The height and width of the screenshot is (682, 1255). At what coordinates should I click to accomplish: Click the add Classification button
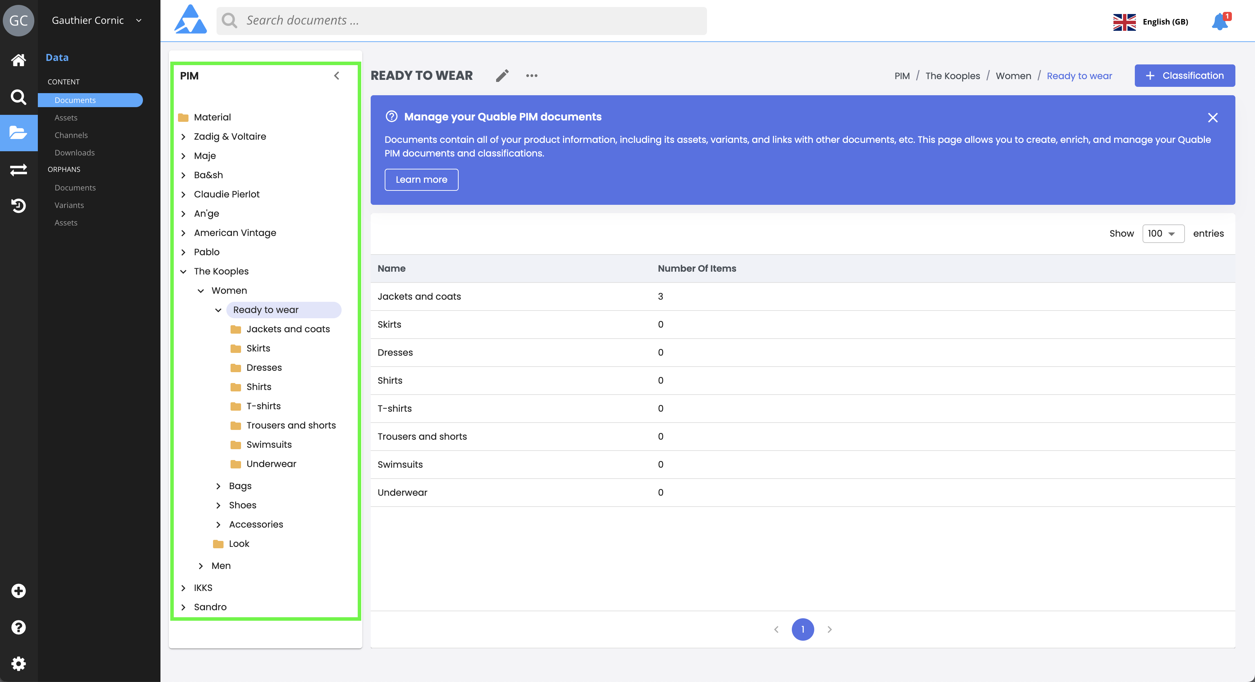(x=1184, y=76)
